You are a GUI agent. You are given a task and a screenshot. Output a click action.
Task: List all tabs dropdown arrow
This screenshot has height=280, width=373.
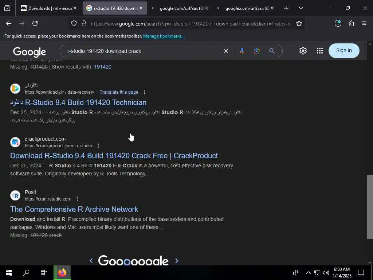[x=301, y=8]
